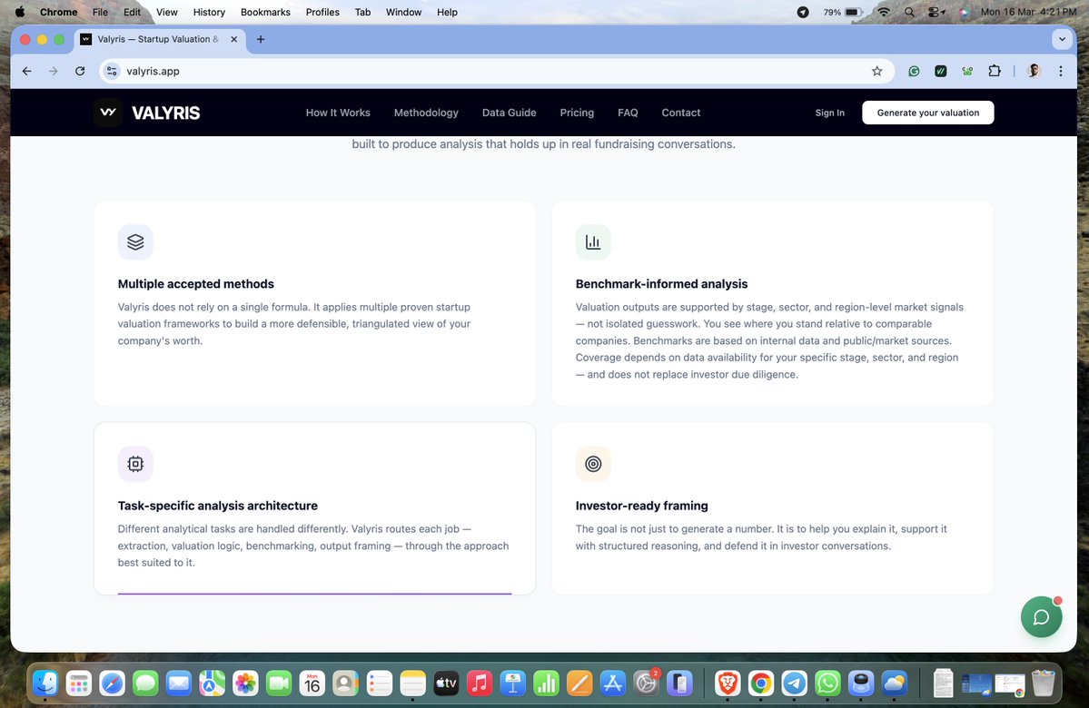Screen dimensions: 1089x708
Task: Open the Notes app in the Dock
Action: pos(412,683)
